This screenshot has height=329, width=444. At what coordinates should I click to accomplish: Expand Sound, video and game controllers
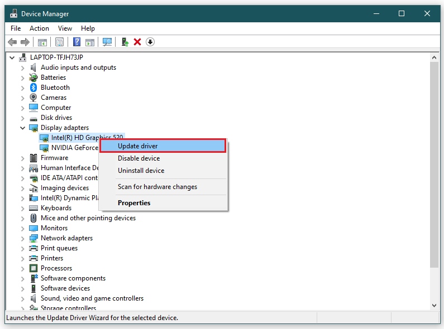click(23, 298)
